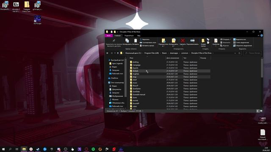271x152 pixels.
Task: Open Documents (Документы) under This PC
Action: pyautogui.click(x=115, y=89)
